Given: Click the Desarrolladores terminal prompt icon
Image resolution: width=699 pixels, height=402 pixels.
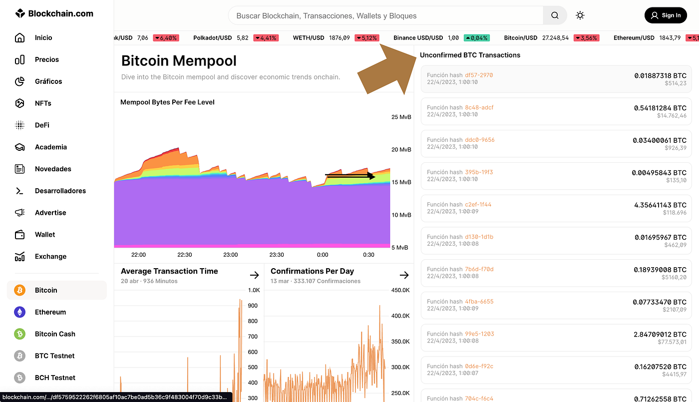Looking at the screenshot, I should (19, 191).
